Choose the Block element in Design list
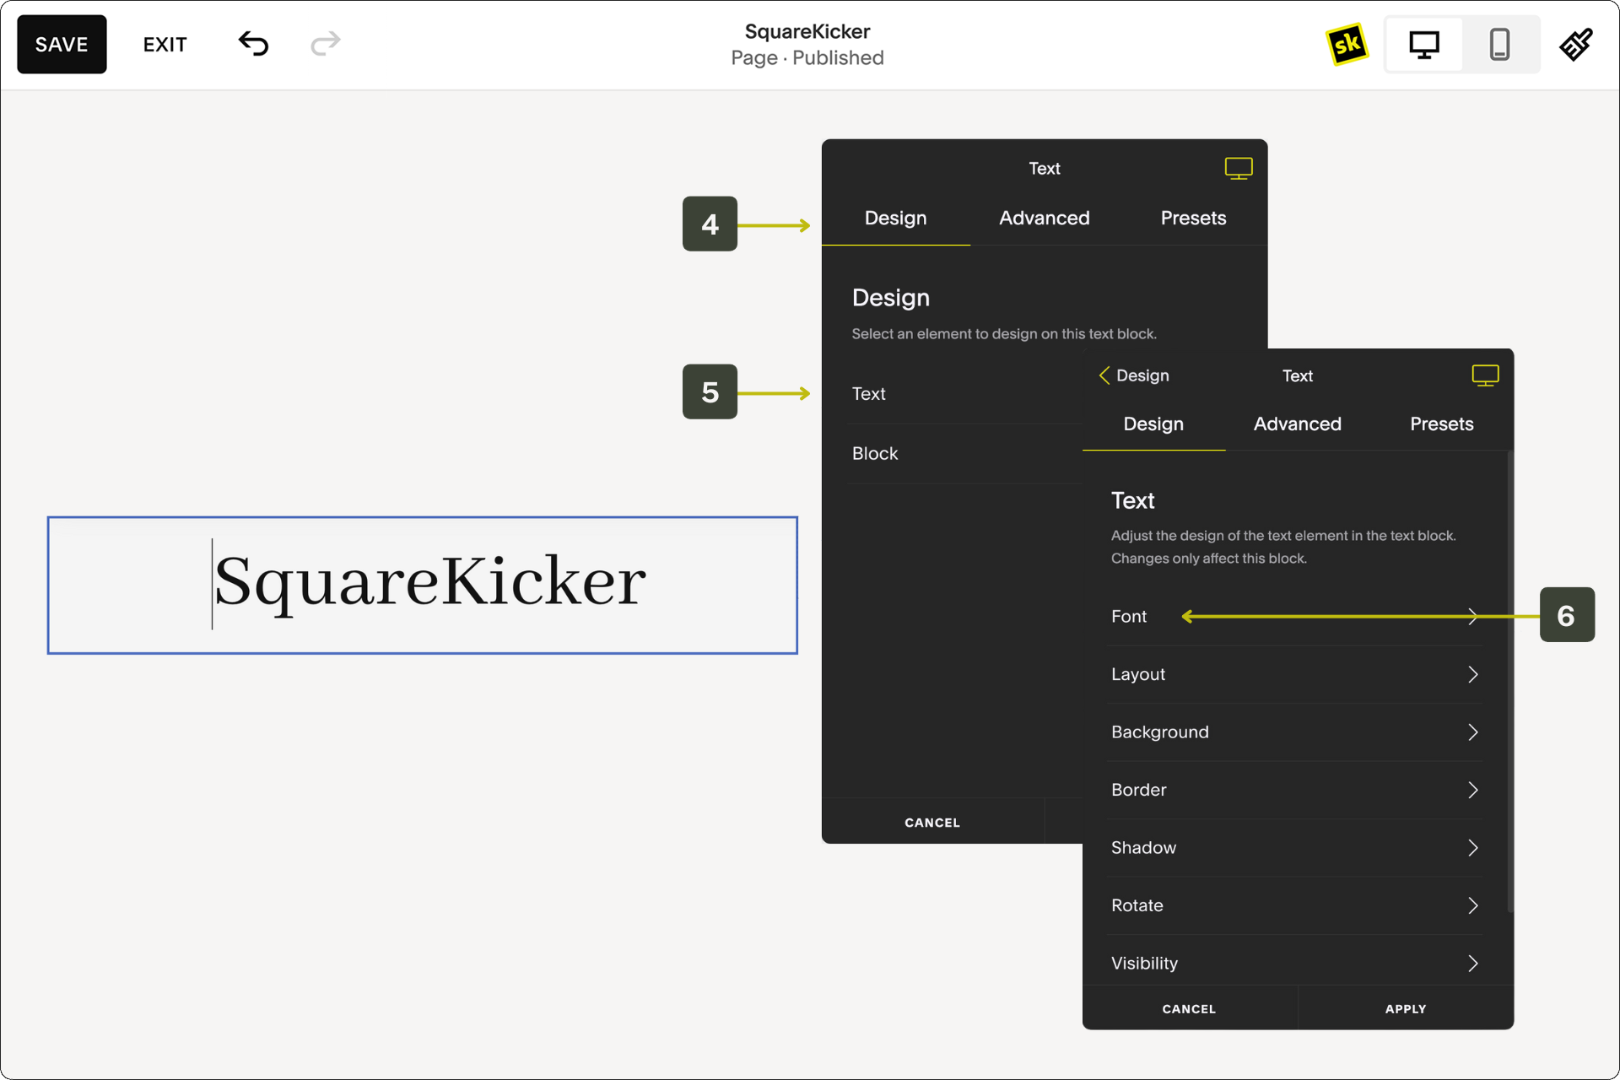This screenshot has width=1620, height=1080. tap(965, 454)
